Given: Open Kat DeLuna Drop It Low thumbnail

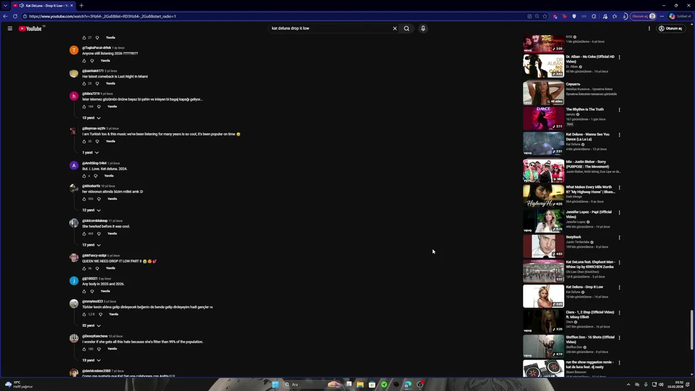Looking at the screenshot, I should pyautogui.click(x=544, y=297).
